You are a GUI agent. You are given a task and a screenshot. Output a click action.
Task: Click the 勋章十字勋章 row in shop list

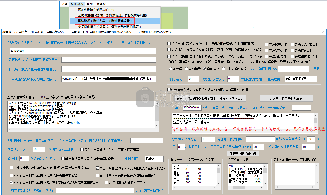point(245,182)
